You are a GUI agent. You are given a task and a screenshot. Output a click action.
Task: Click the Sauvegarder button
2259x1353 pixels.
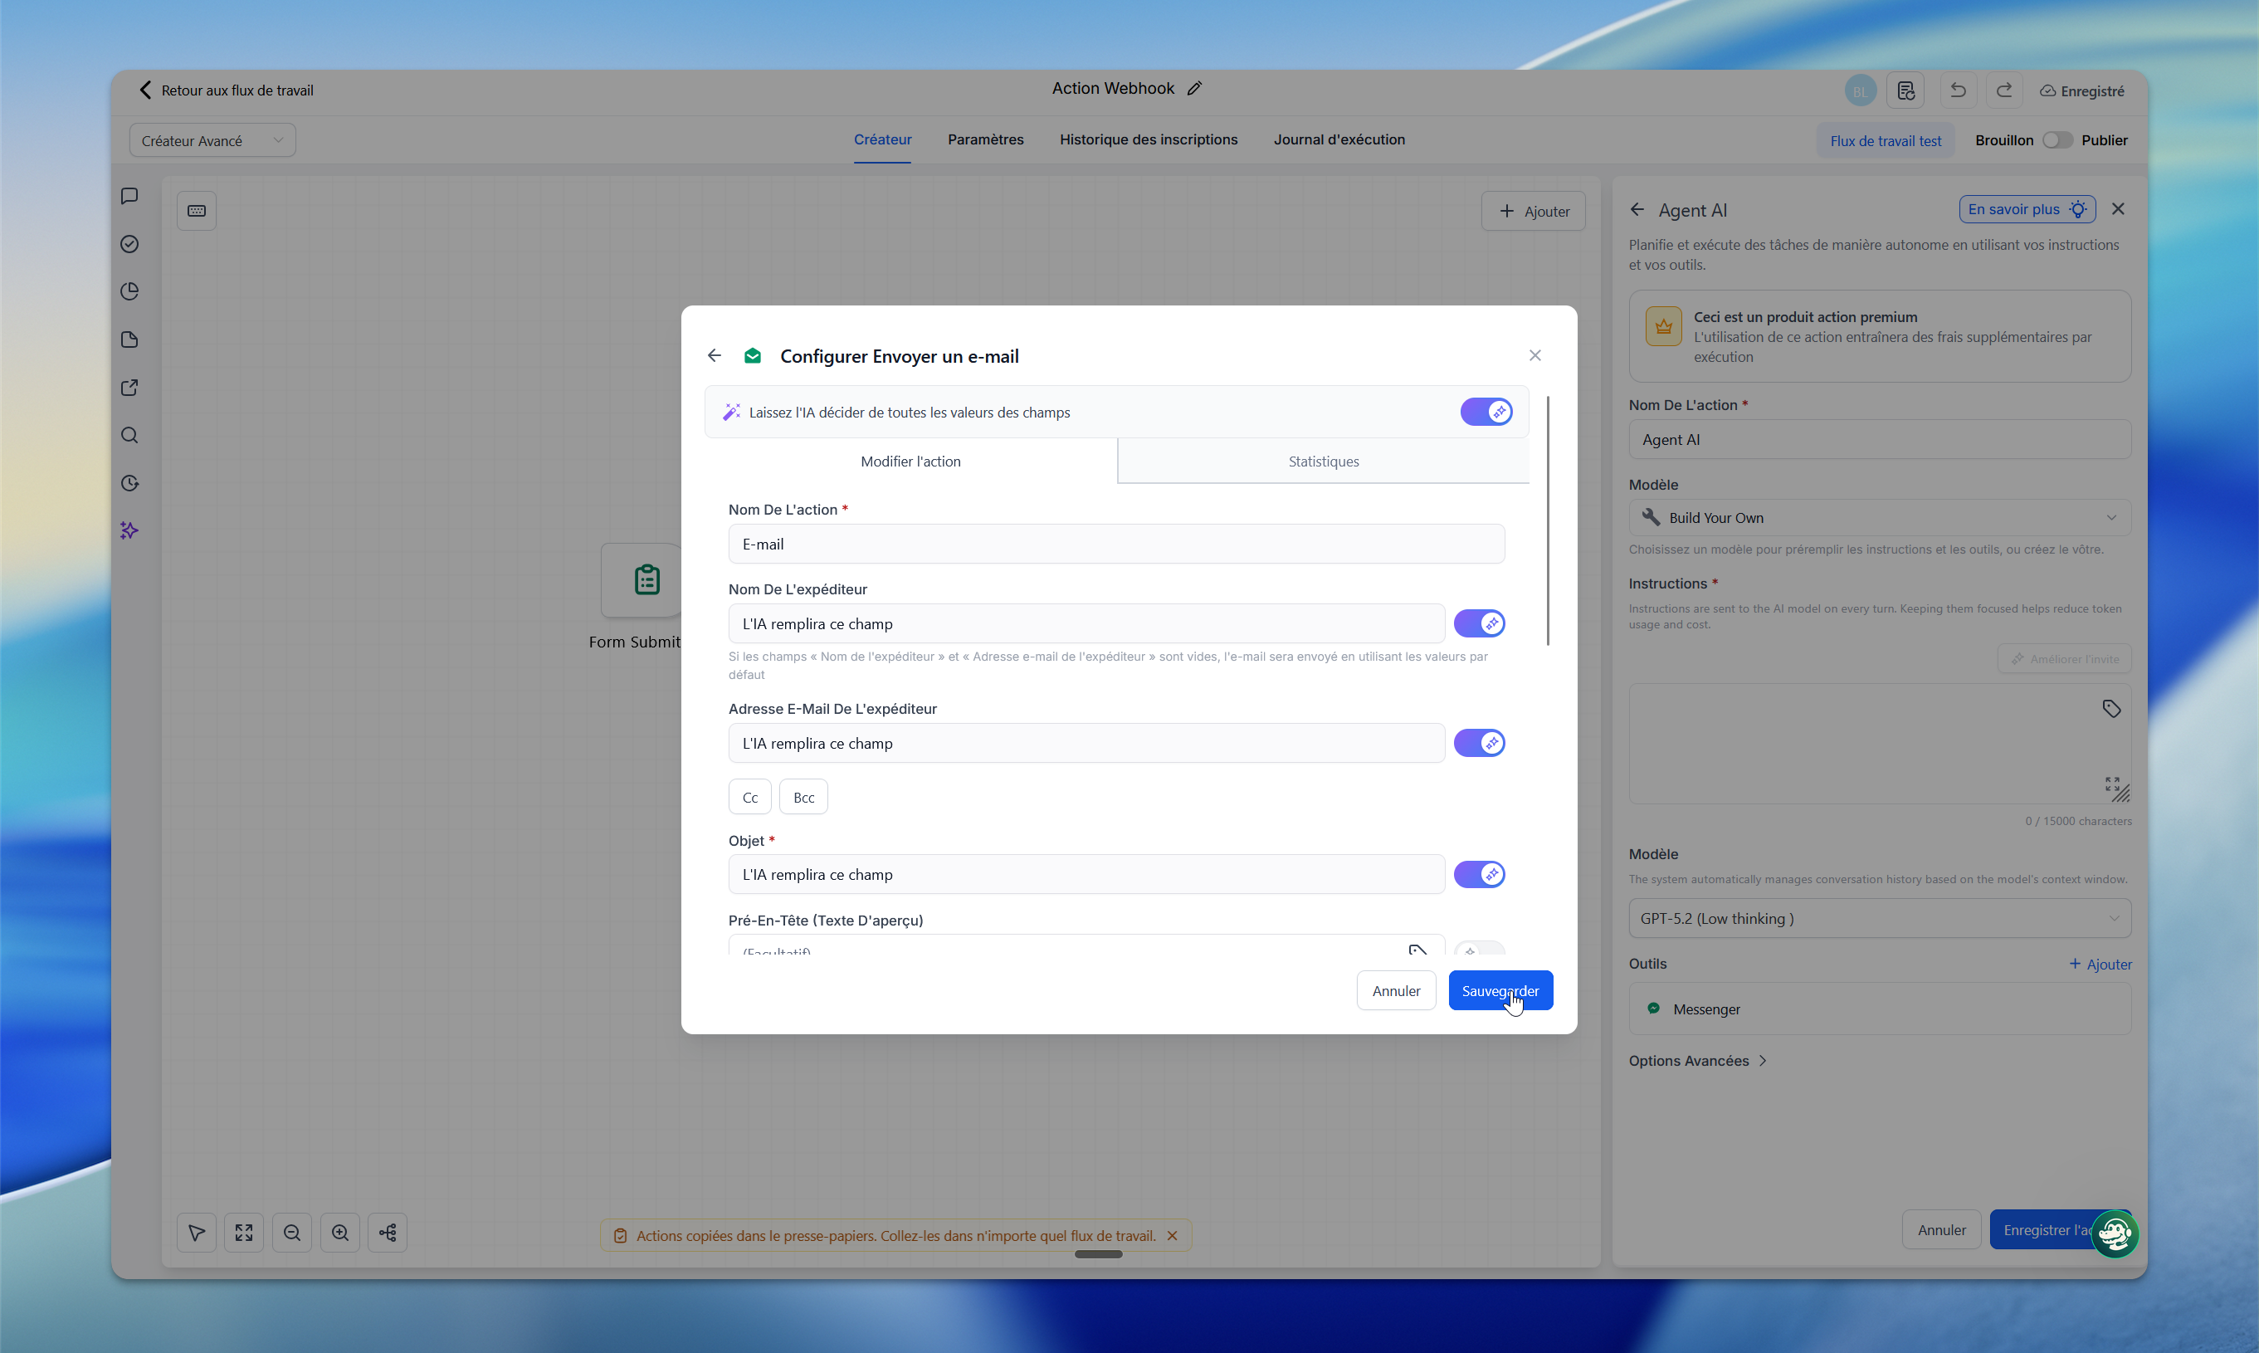[x=1500, y=991]
